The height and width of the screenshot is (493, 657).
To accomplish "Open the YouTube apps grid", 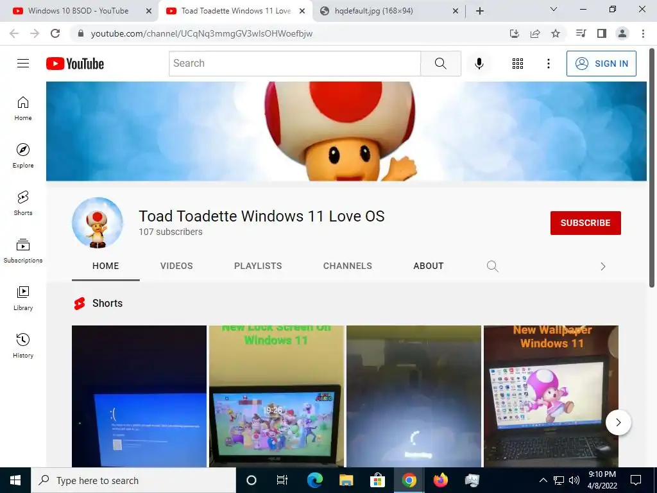I will coord(518,64).
